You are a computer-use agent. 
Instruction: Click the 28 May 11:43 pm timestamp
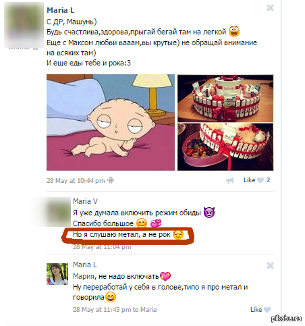[102, 310]
